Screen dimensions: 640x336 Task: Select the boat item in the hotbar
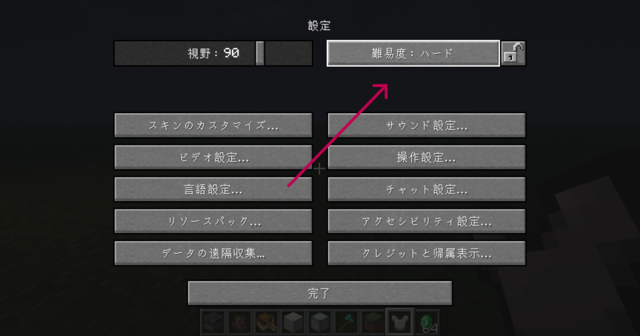[266, 322]
